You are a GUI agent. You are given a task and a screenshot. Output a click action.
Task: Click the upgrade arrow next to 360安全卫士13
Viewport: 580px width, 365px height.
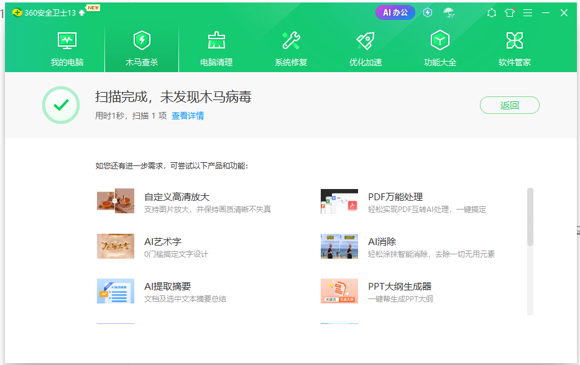tap(82, 13)
